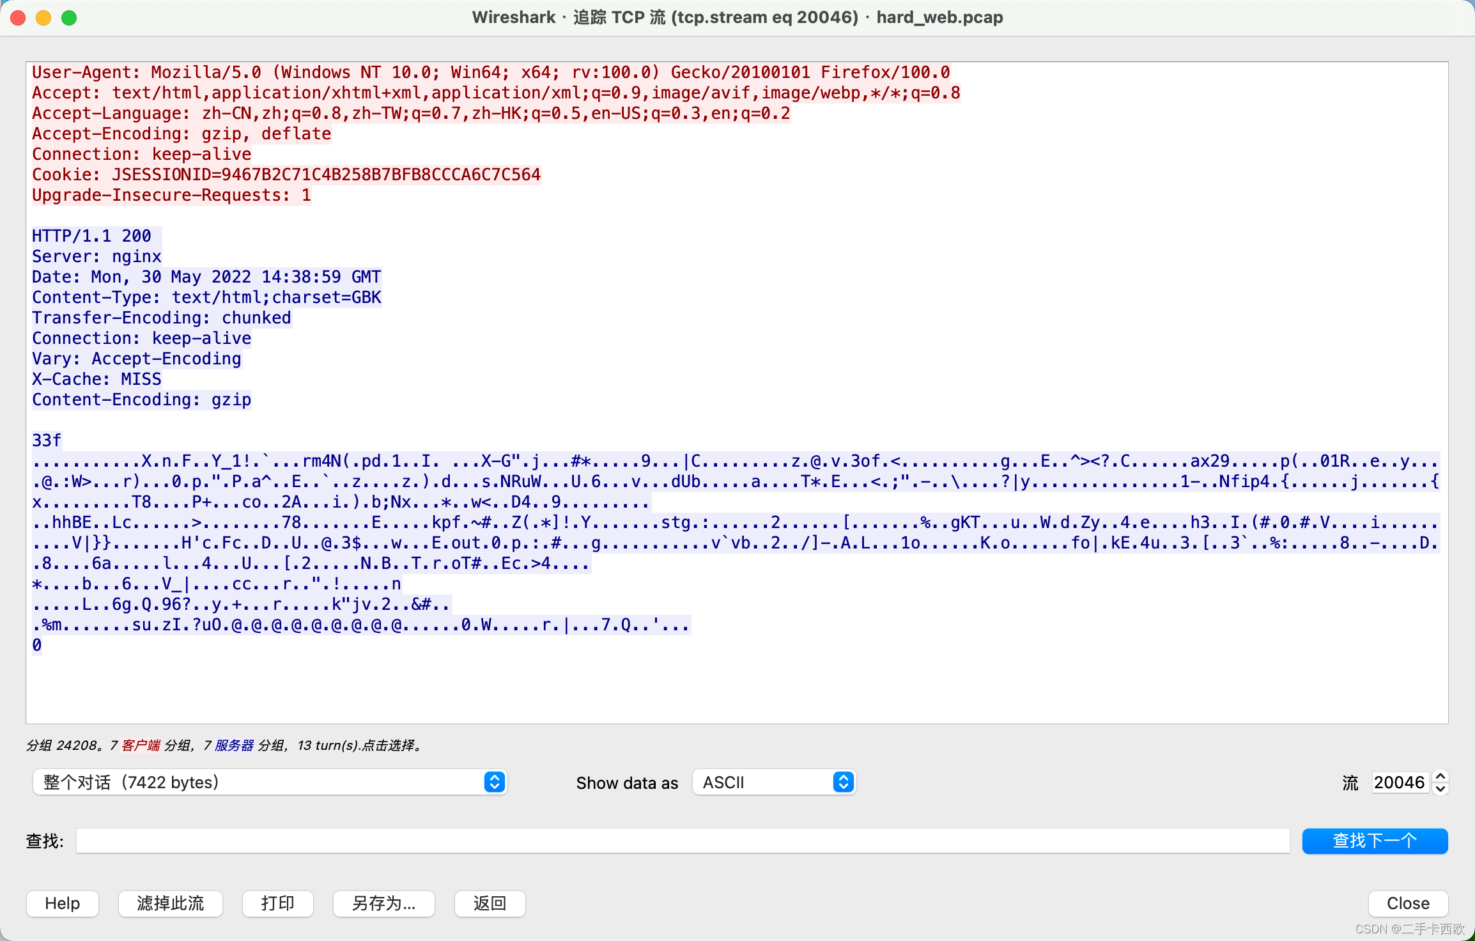Viewport: 1475px width, 941px height.
Task: Click the Help button
Action: coord(63,903)
